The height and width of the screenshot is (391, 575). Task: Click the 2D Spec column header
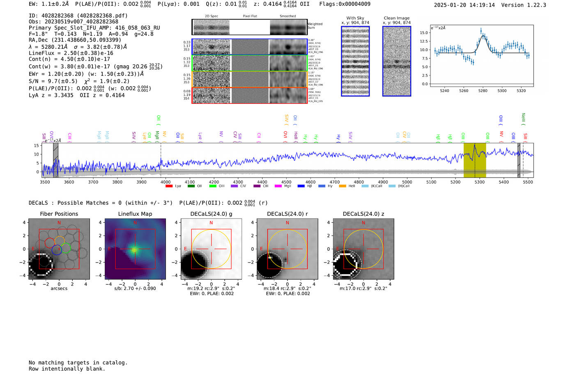212,16
